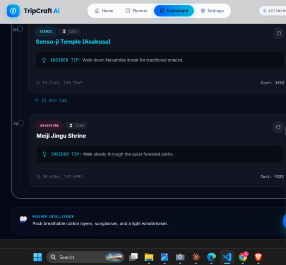Click the taskbar Search box

(85, 257)
